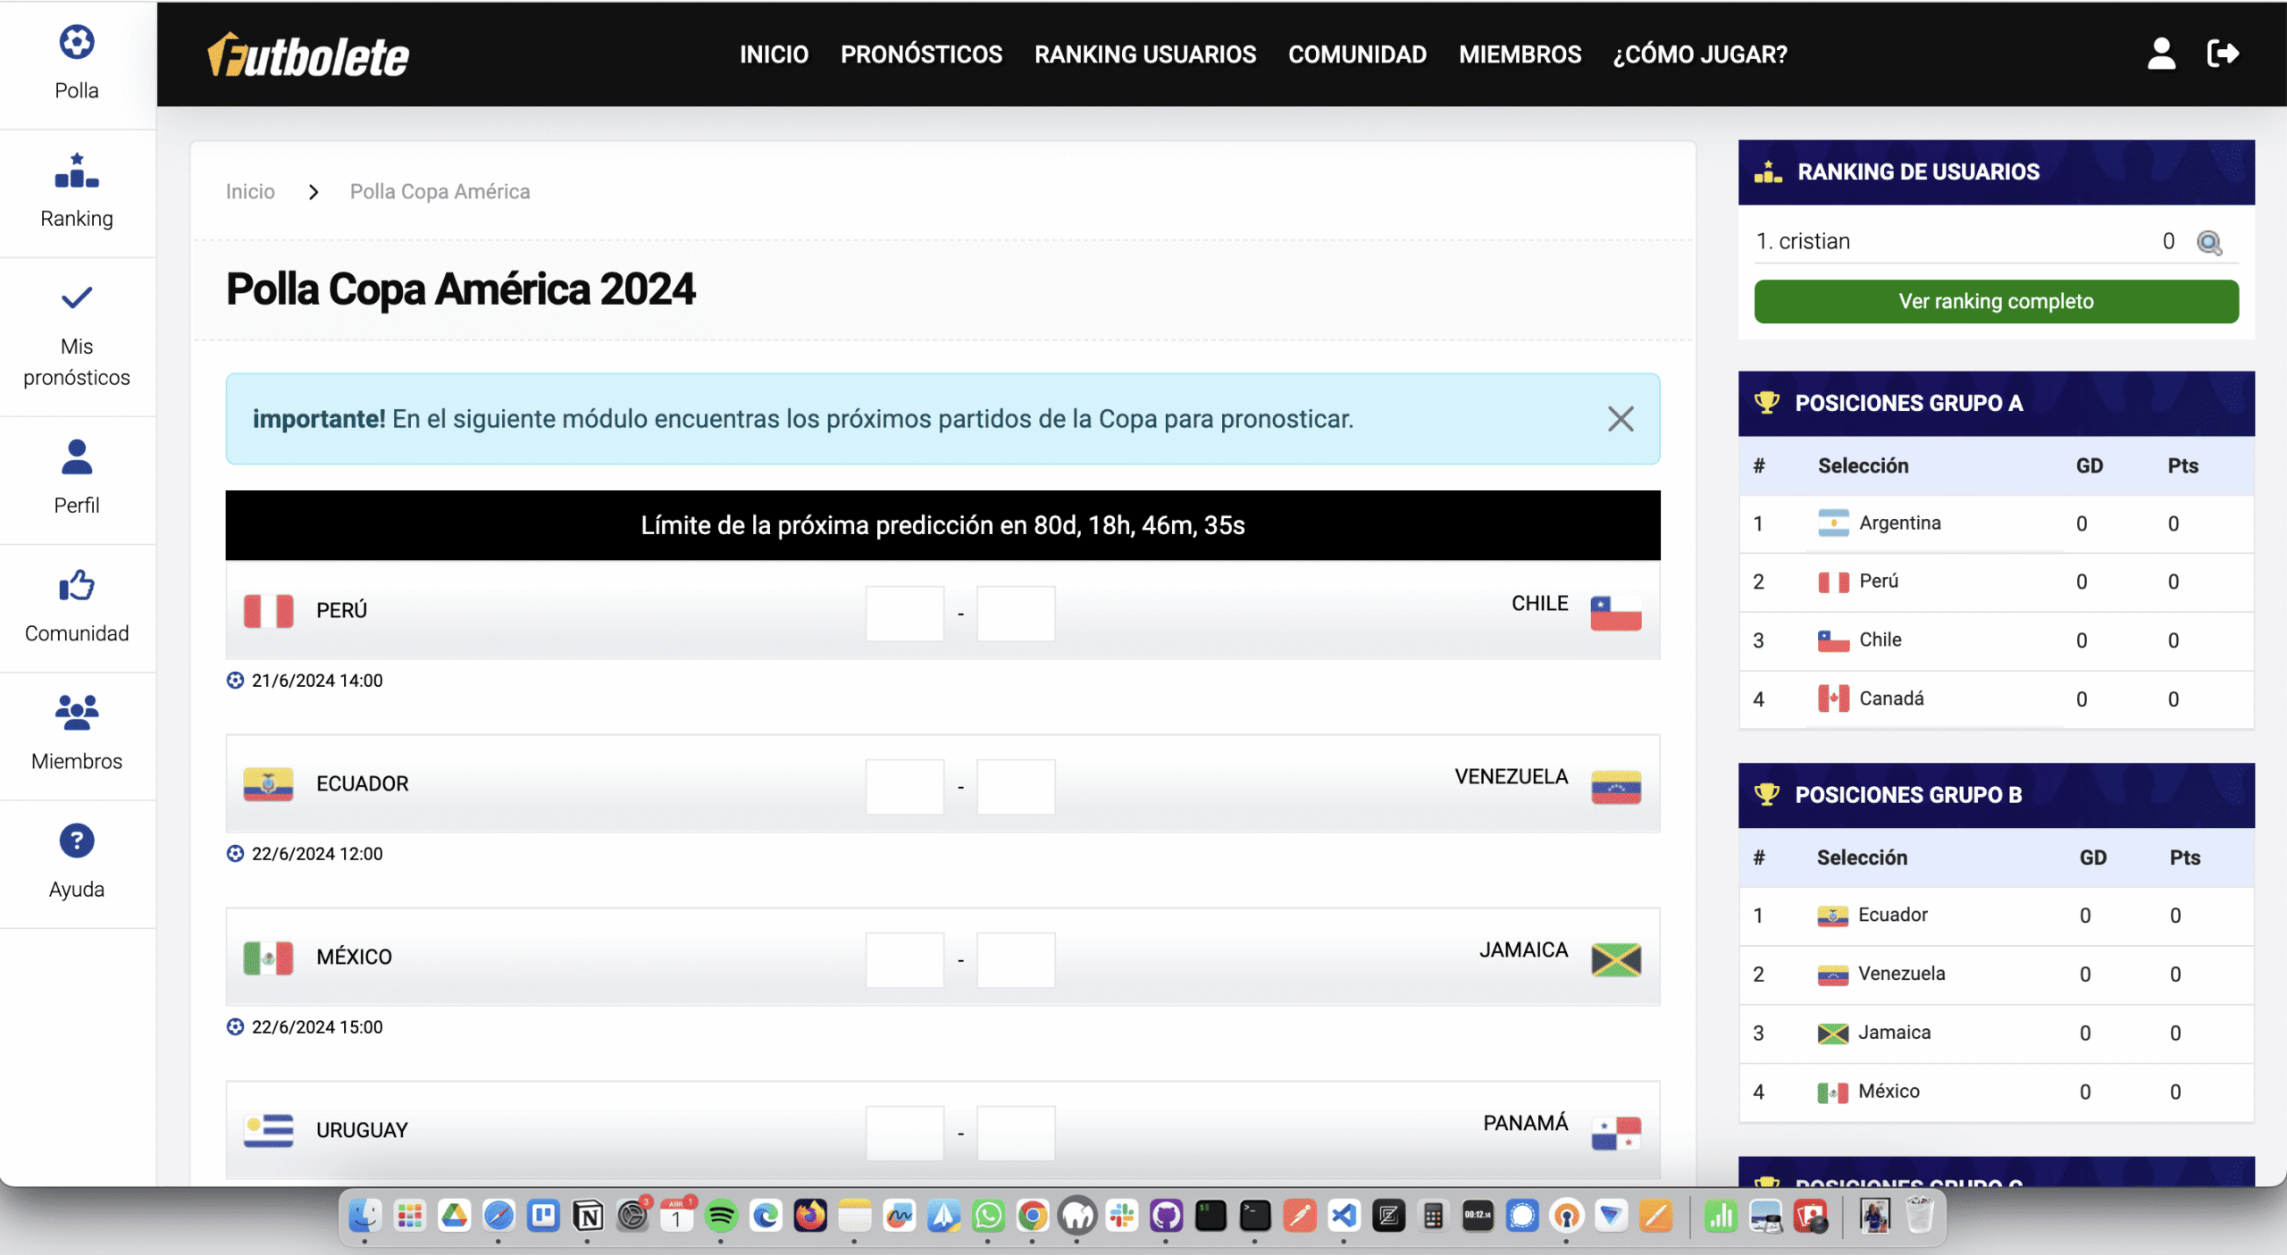
Task: Open the Miembros sidebar icon
Action: click(77, 713)
